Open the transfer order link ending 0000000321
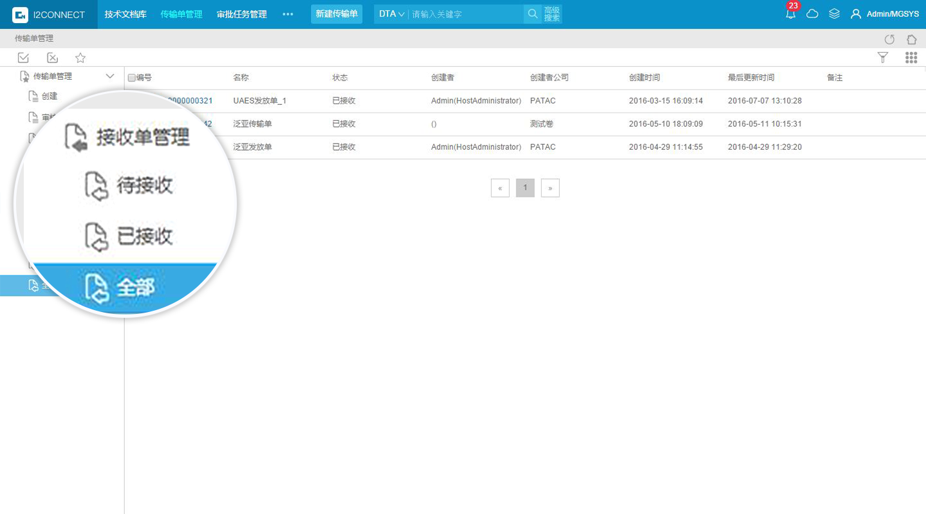The image size is (926, 514). click(189, 101)
